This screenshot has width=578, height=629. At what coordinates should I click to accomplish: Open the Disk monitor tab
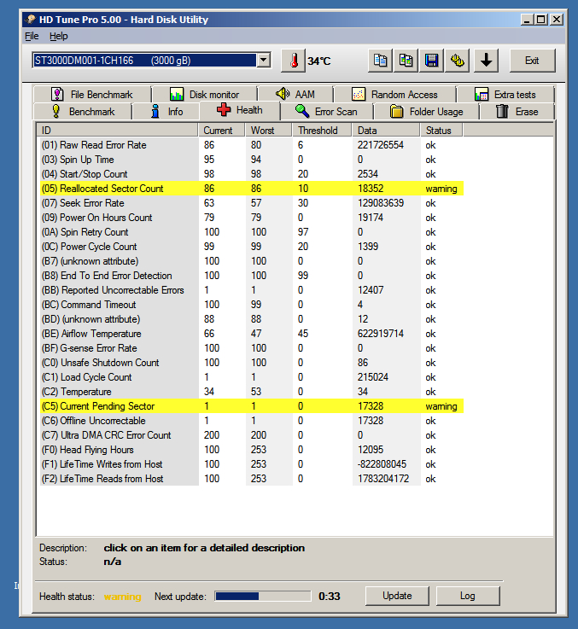pyautogui.click(x=204, y=94)
